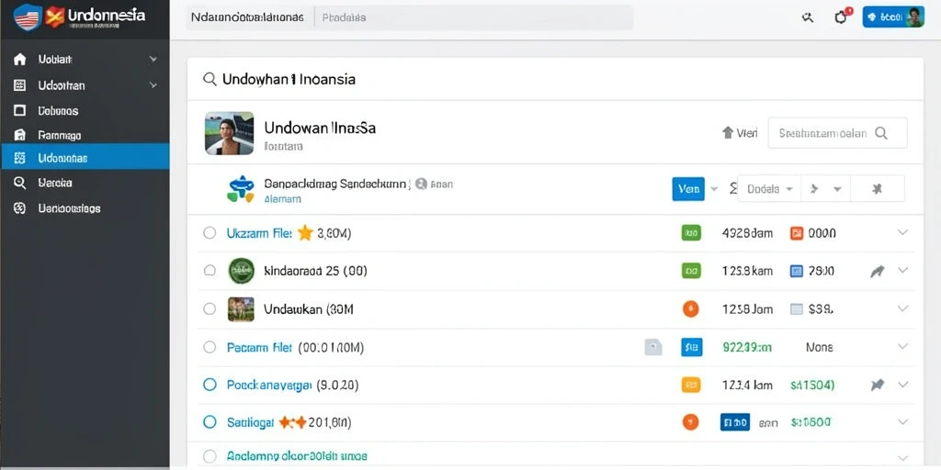This screenshot has height=470, width=941.
Task: Click the pin icon on kindaoraod row
Action: [x=878, y=271]
